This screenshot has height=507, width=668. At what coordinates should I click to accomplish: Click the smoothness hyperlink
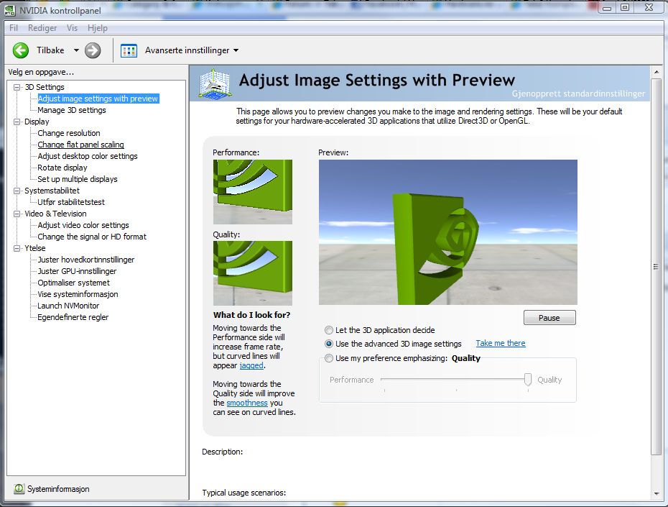coord(247,403)
